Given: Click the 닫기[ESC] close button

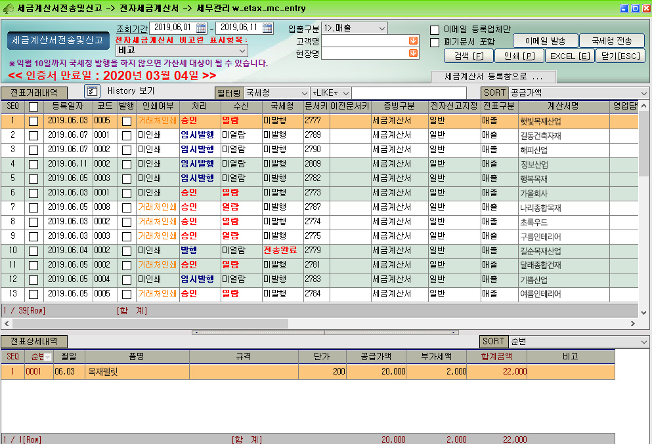Looking at the screenshot, I should pos(620,56).
